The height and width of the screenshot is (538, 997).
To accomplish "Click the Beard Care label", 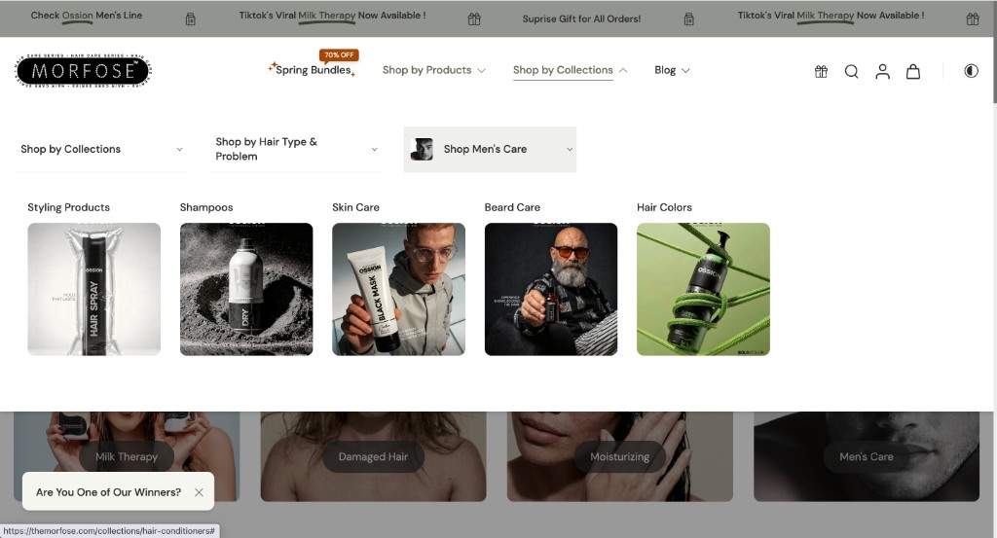I will click(x=512, y=207).
